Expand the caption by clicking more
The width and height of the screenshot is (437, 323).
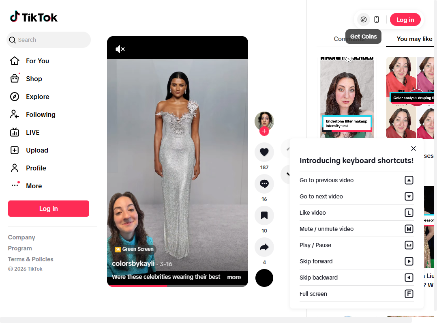[234, 277]
